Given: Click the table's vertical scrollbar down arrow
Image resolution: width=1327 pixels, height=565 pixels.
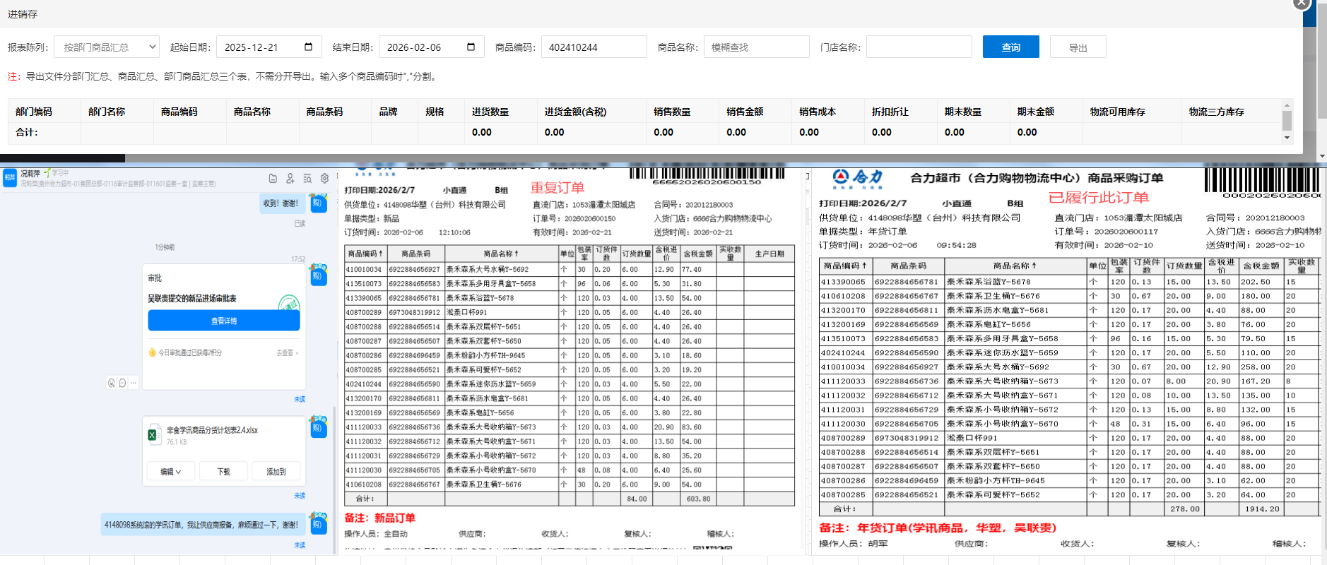Looking at the screenshot, I should [1287, 138].
